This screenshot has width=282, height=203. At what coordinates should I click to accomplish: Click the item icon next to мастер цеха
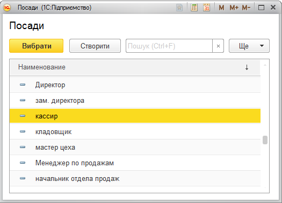point(23,147)
